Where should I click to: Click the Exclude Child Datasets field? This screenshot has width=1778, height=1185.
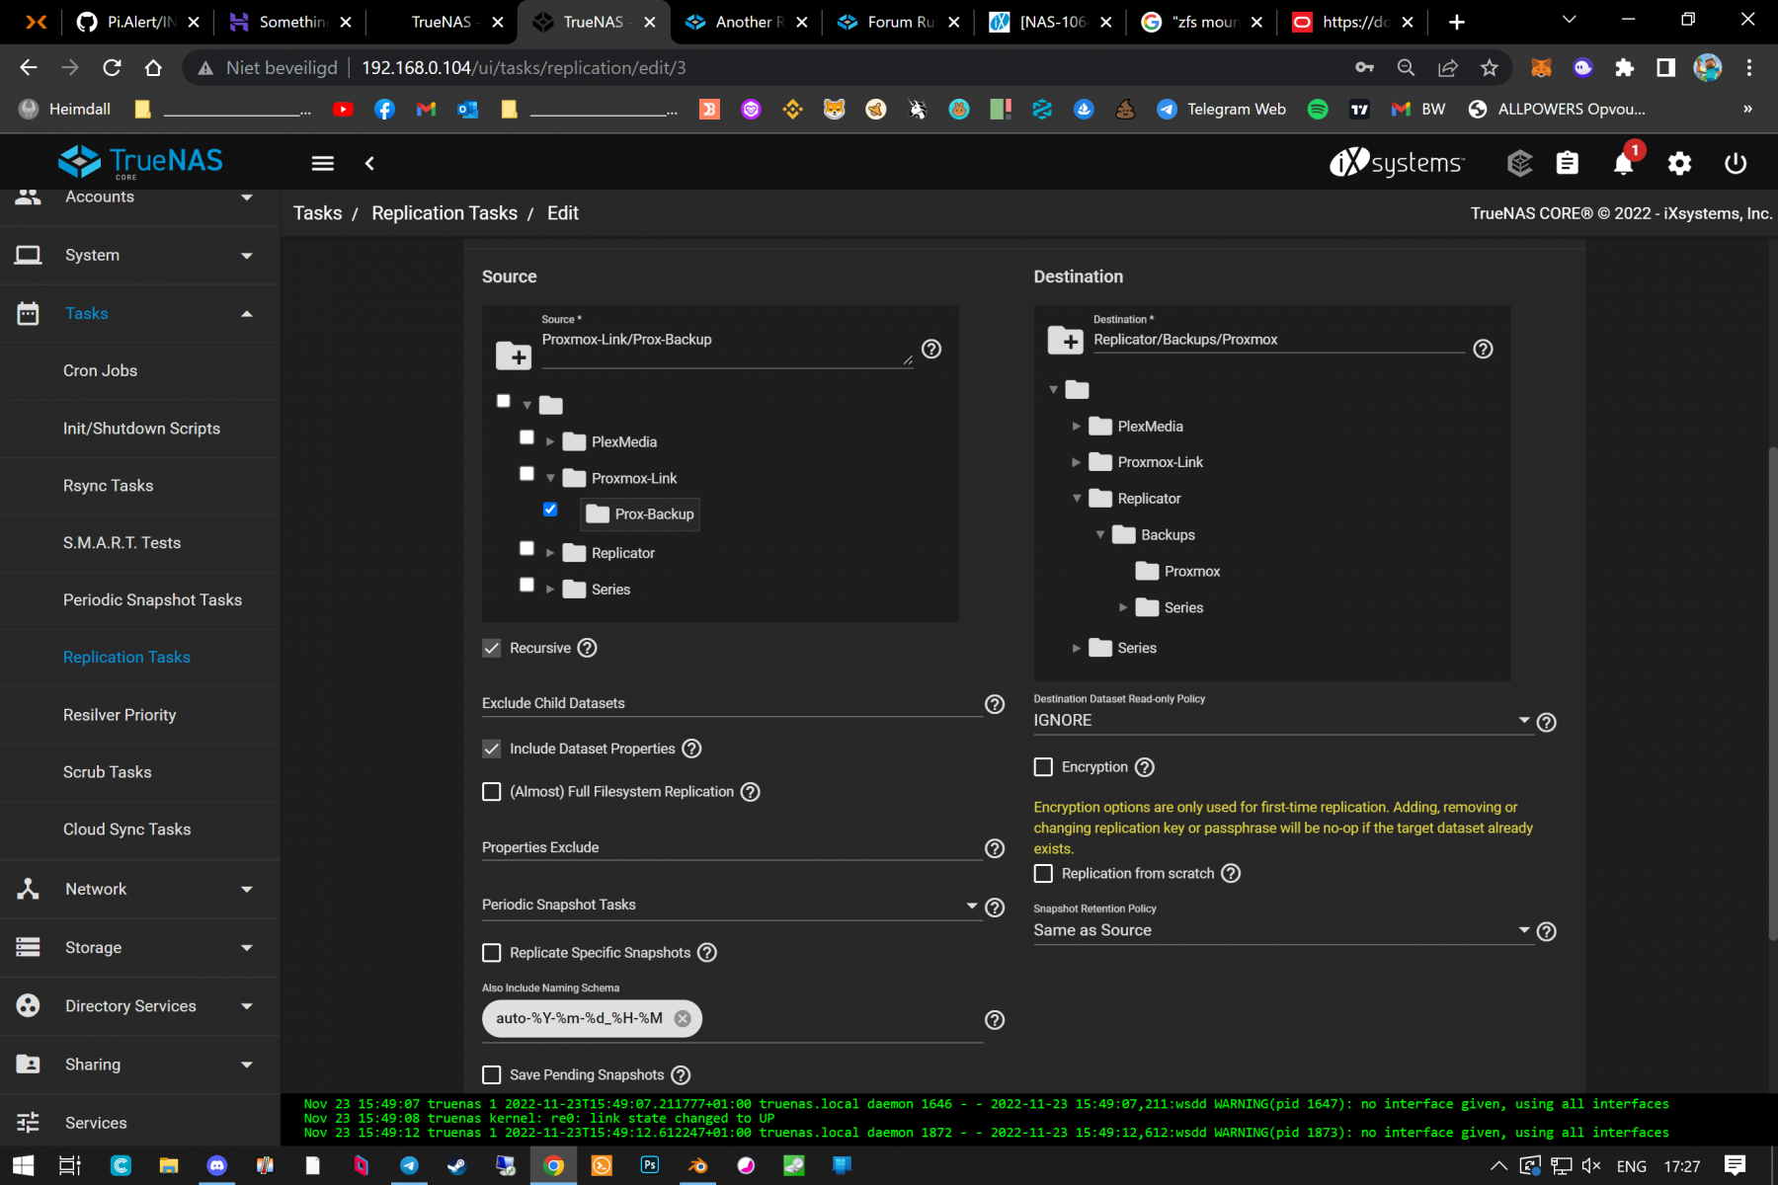(x=731, y=703)
